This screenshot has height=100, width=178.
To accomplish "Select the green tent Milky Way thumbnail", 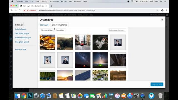I will (100, 60).
